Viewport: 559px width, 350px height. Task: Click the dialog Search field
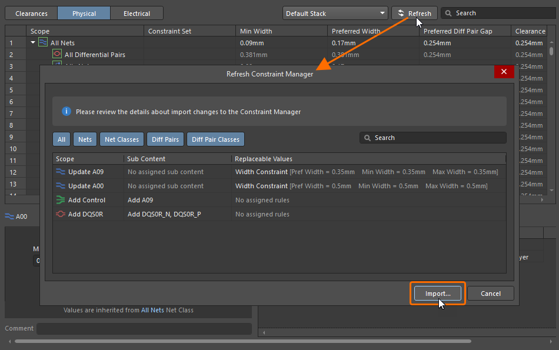[433, 138]
